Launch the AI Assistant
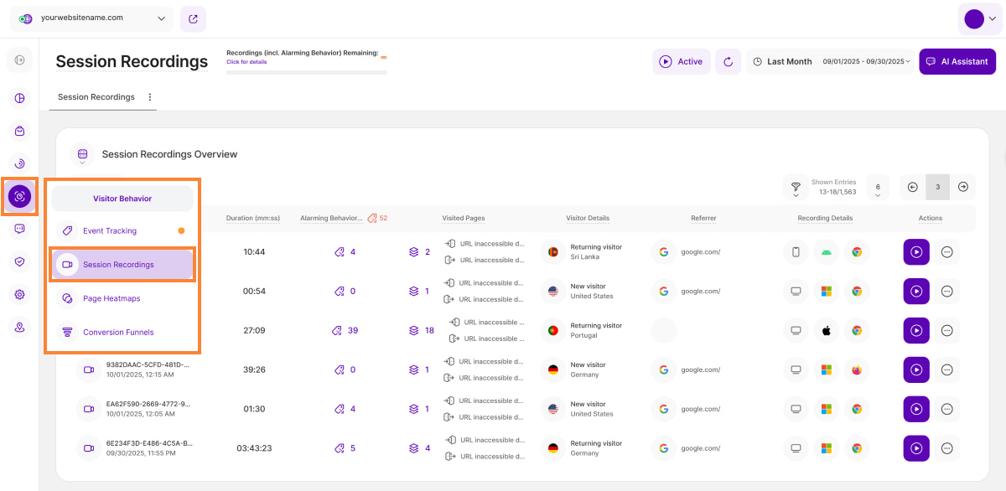Image resolution: width=1006 pixels, height=491 pixels. coord(957,61)
